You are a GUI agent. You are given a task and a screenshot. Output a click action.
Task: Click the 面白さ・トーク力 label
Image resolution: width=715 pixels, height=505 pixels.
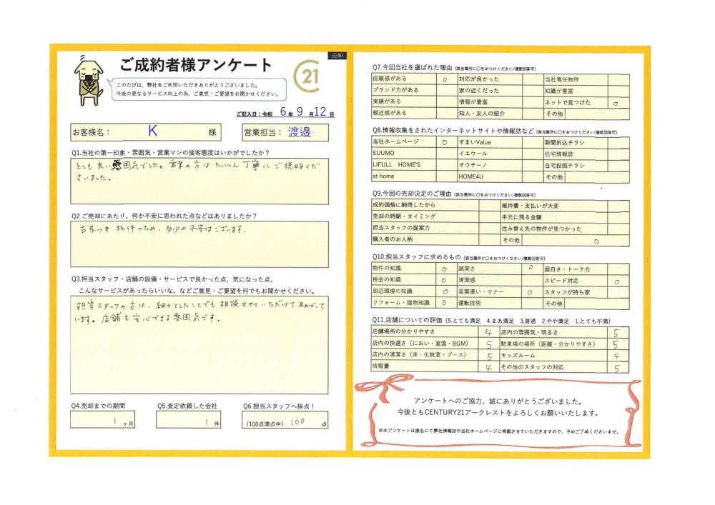point(567,269)
